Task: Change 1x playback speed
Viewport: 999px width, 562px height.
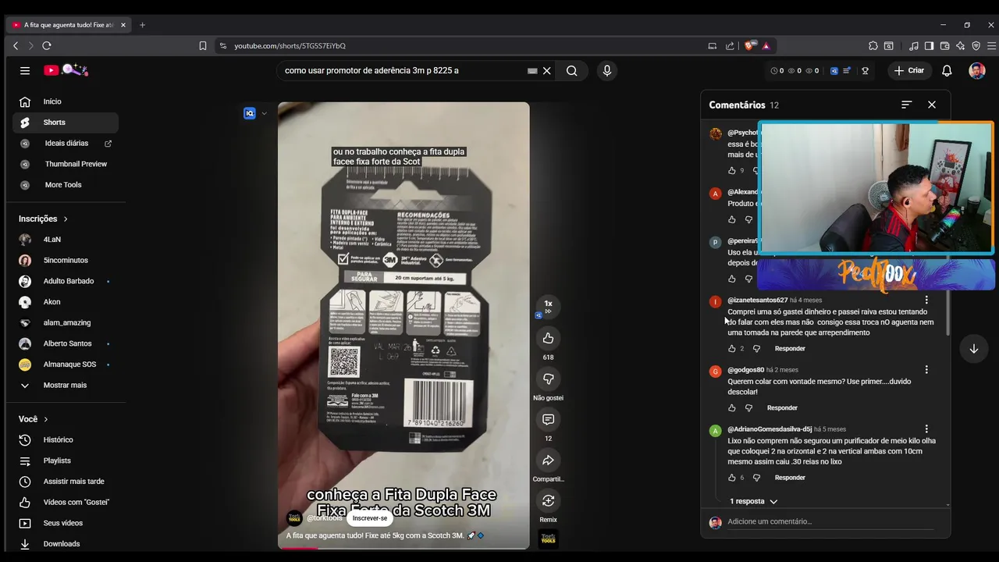Action: [548, 306]
